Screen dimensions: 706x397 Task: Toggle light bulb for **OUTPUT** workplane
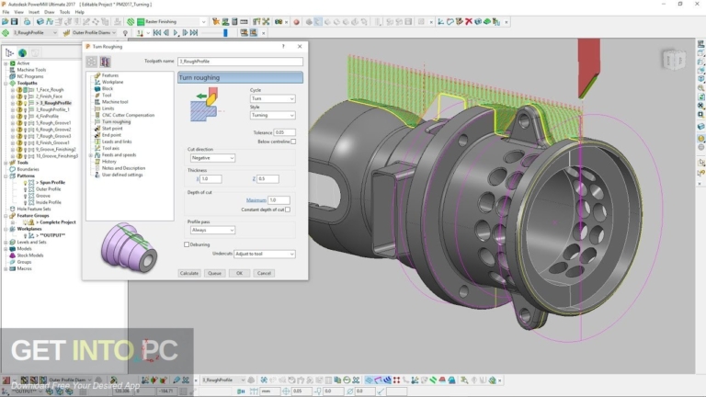point(25,235)
